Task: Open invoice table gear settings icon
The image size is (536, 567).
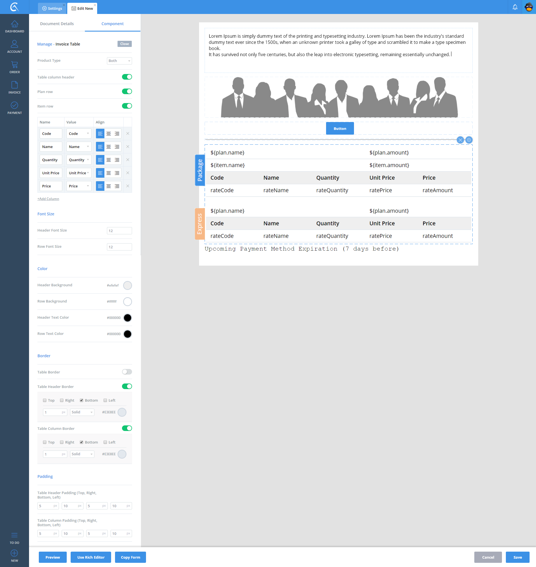Action: tap(469, 140)
